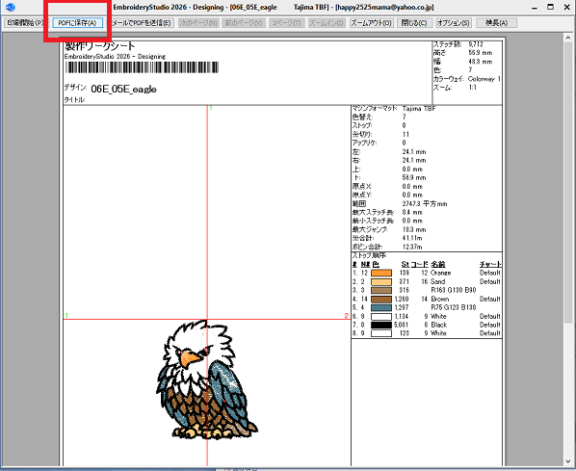Click the EmbroideryStudio app icon in title bar

click(11, 7)
